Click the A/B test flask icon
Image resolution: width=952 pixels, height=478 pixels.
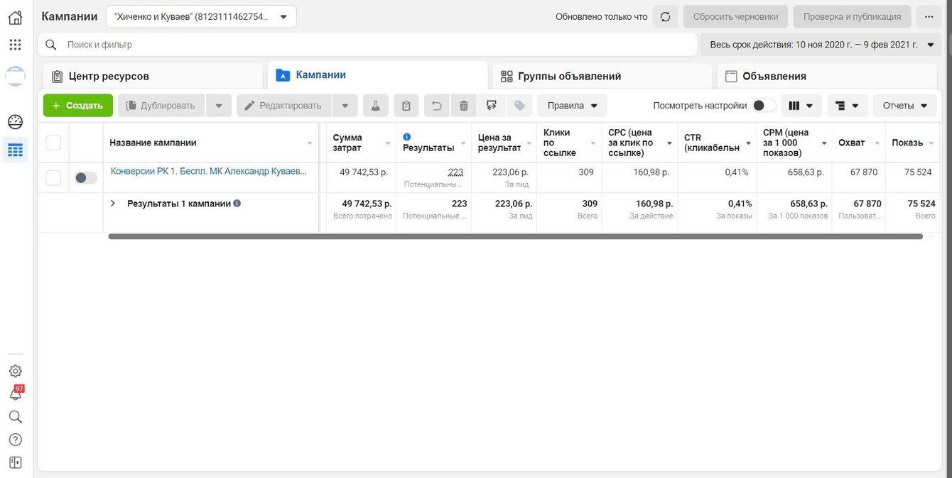point(376,106)
